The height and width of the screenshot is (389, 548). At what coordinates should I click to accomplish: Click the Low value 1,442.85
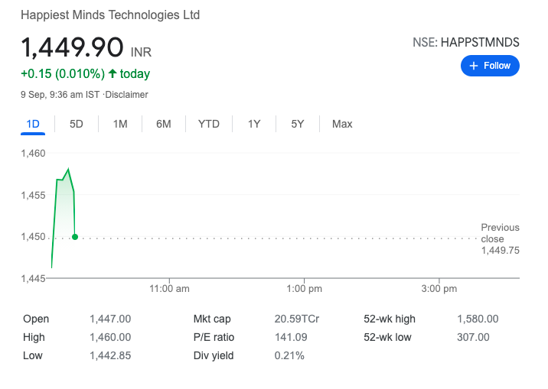click(110, 355)
